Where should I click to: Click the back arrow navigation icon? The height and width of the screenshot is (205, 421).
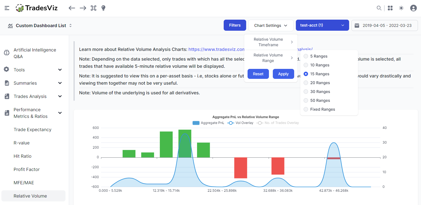72,8
